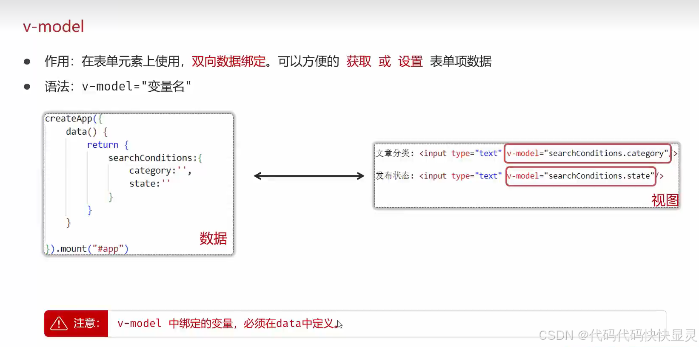Click type="text" in the 发布状态 row

(x=476, y=176)
